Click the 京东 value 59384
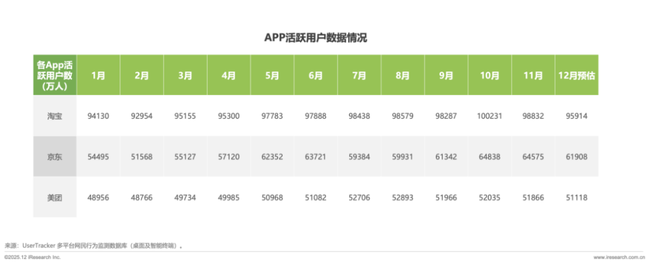The height and width of the screenshot is (263, 650). click(x=359, y=157)
